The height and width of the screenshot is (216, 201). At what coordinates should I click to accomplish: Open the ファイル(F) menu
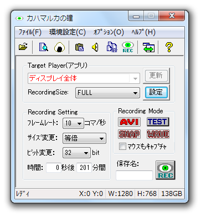pos(30,32)
